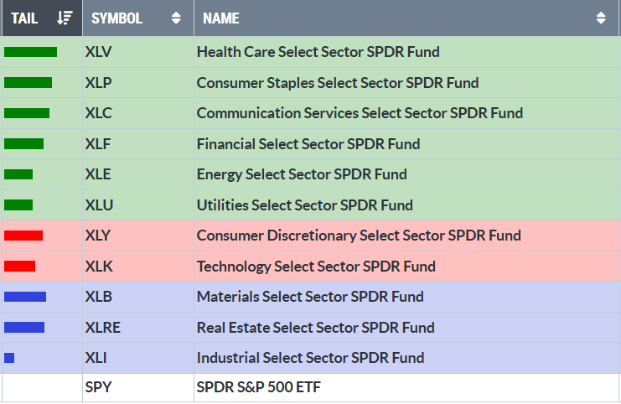
Task: Click the SPY symbol
Action: (97, 388)
